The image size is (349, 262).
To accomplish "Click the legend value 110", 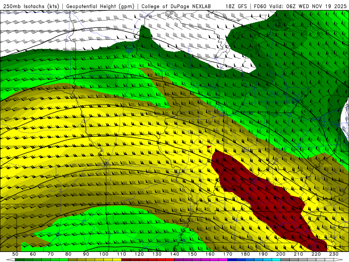I will 122,254.
